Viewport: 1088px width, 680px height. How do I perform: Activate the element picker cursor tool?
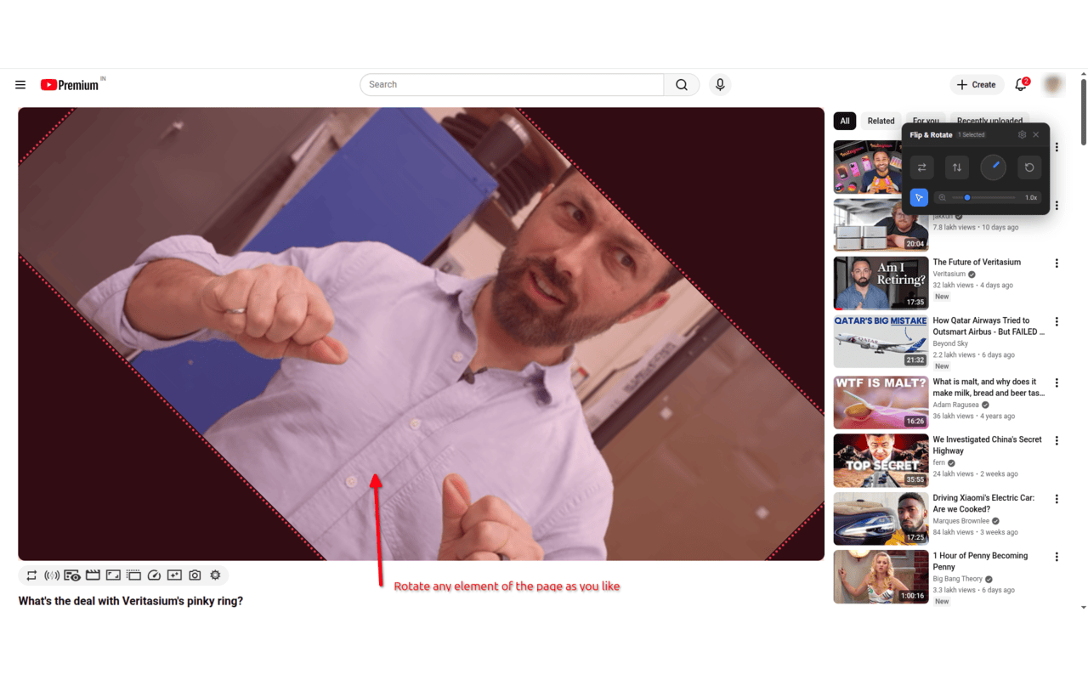pyautogui.click(x=918, y=197)
